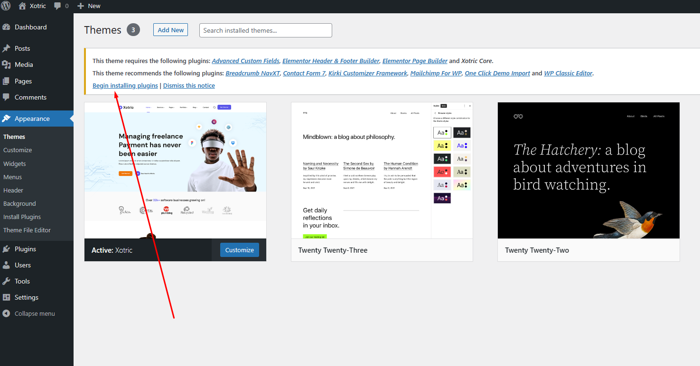Click the Customize button on Xotric theme
The width and height of the screenshot is (700, 366).
[x=240, y=250]
